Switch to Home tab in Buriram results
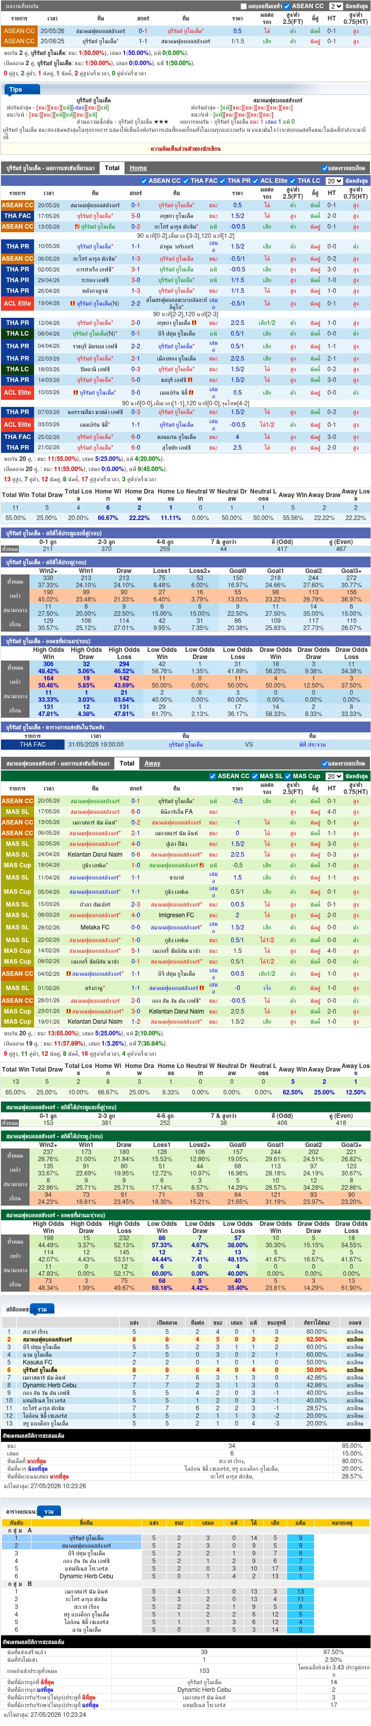The image size is (371, 1726). point(138,168)
